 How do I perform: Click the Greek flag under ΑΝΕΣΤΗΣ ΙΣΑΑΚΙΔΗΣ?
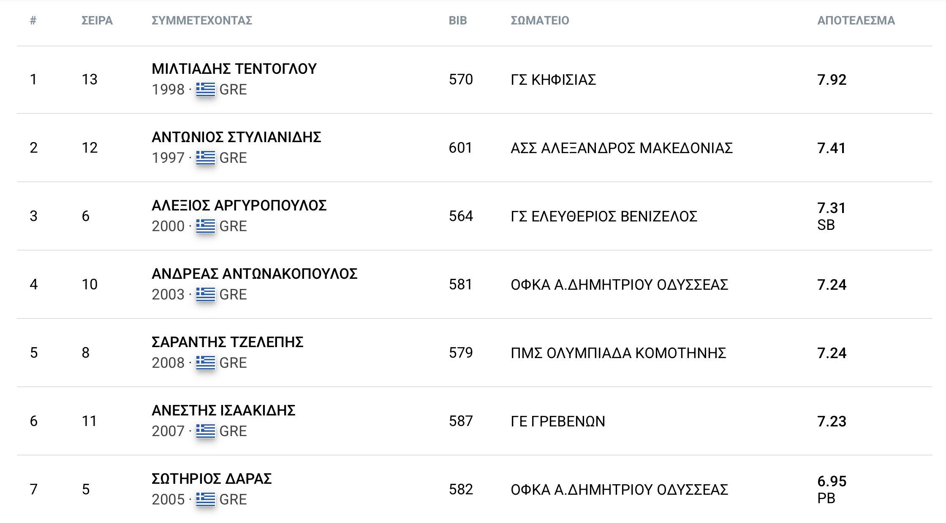click(206, 431)
